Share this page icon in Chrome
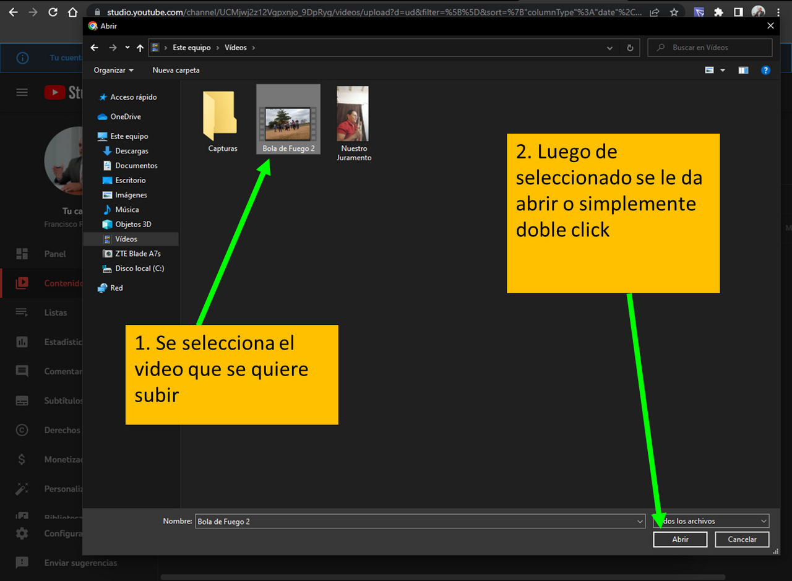The image size is (792, 581). (655, 12)
